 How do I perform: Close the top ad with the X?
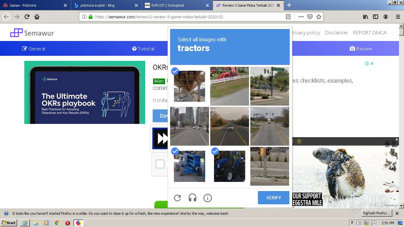(x=372, y=63)
